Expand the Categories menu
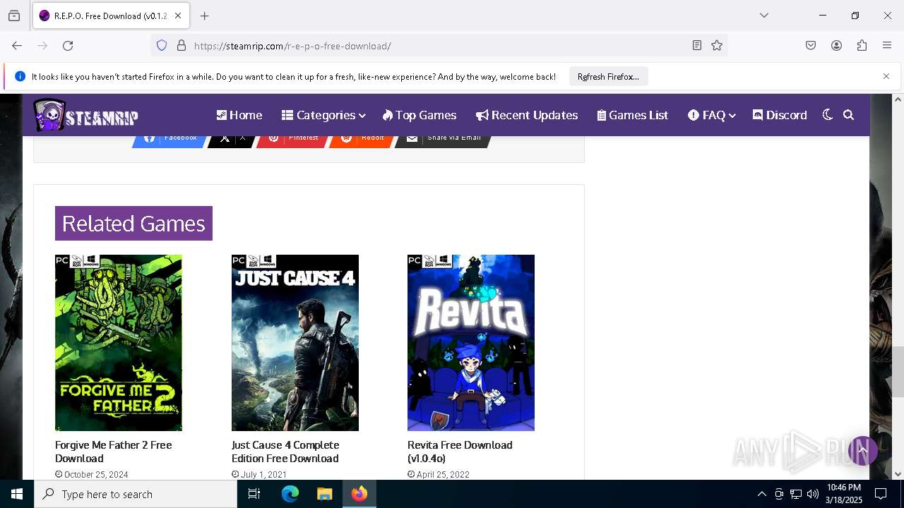Screen dimensions: 904x508 tap(323, 115)
